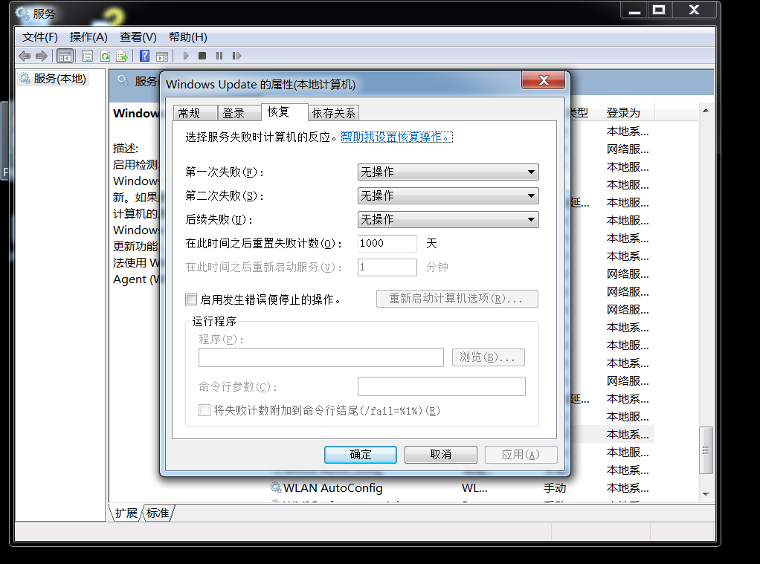This screenshot has width=760, height=564.
Task: Click the reset fail count days field
Action: [x=387, y=243]
